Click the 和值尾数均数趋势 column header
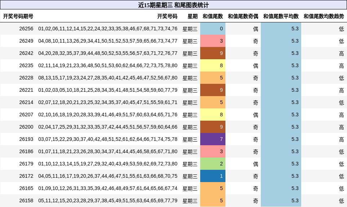This screenshot has width=347, height=207. pyautogui.click(x=324, y=16)
